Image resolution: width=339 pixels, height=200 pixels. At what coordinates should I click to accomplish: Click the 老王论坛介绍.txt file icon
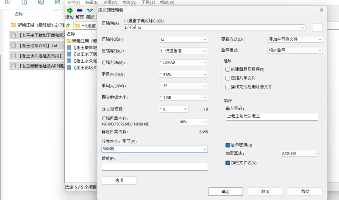click(14, 45)
